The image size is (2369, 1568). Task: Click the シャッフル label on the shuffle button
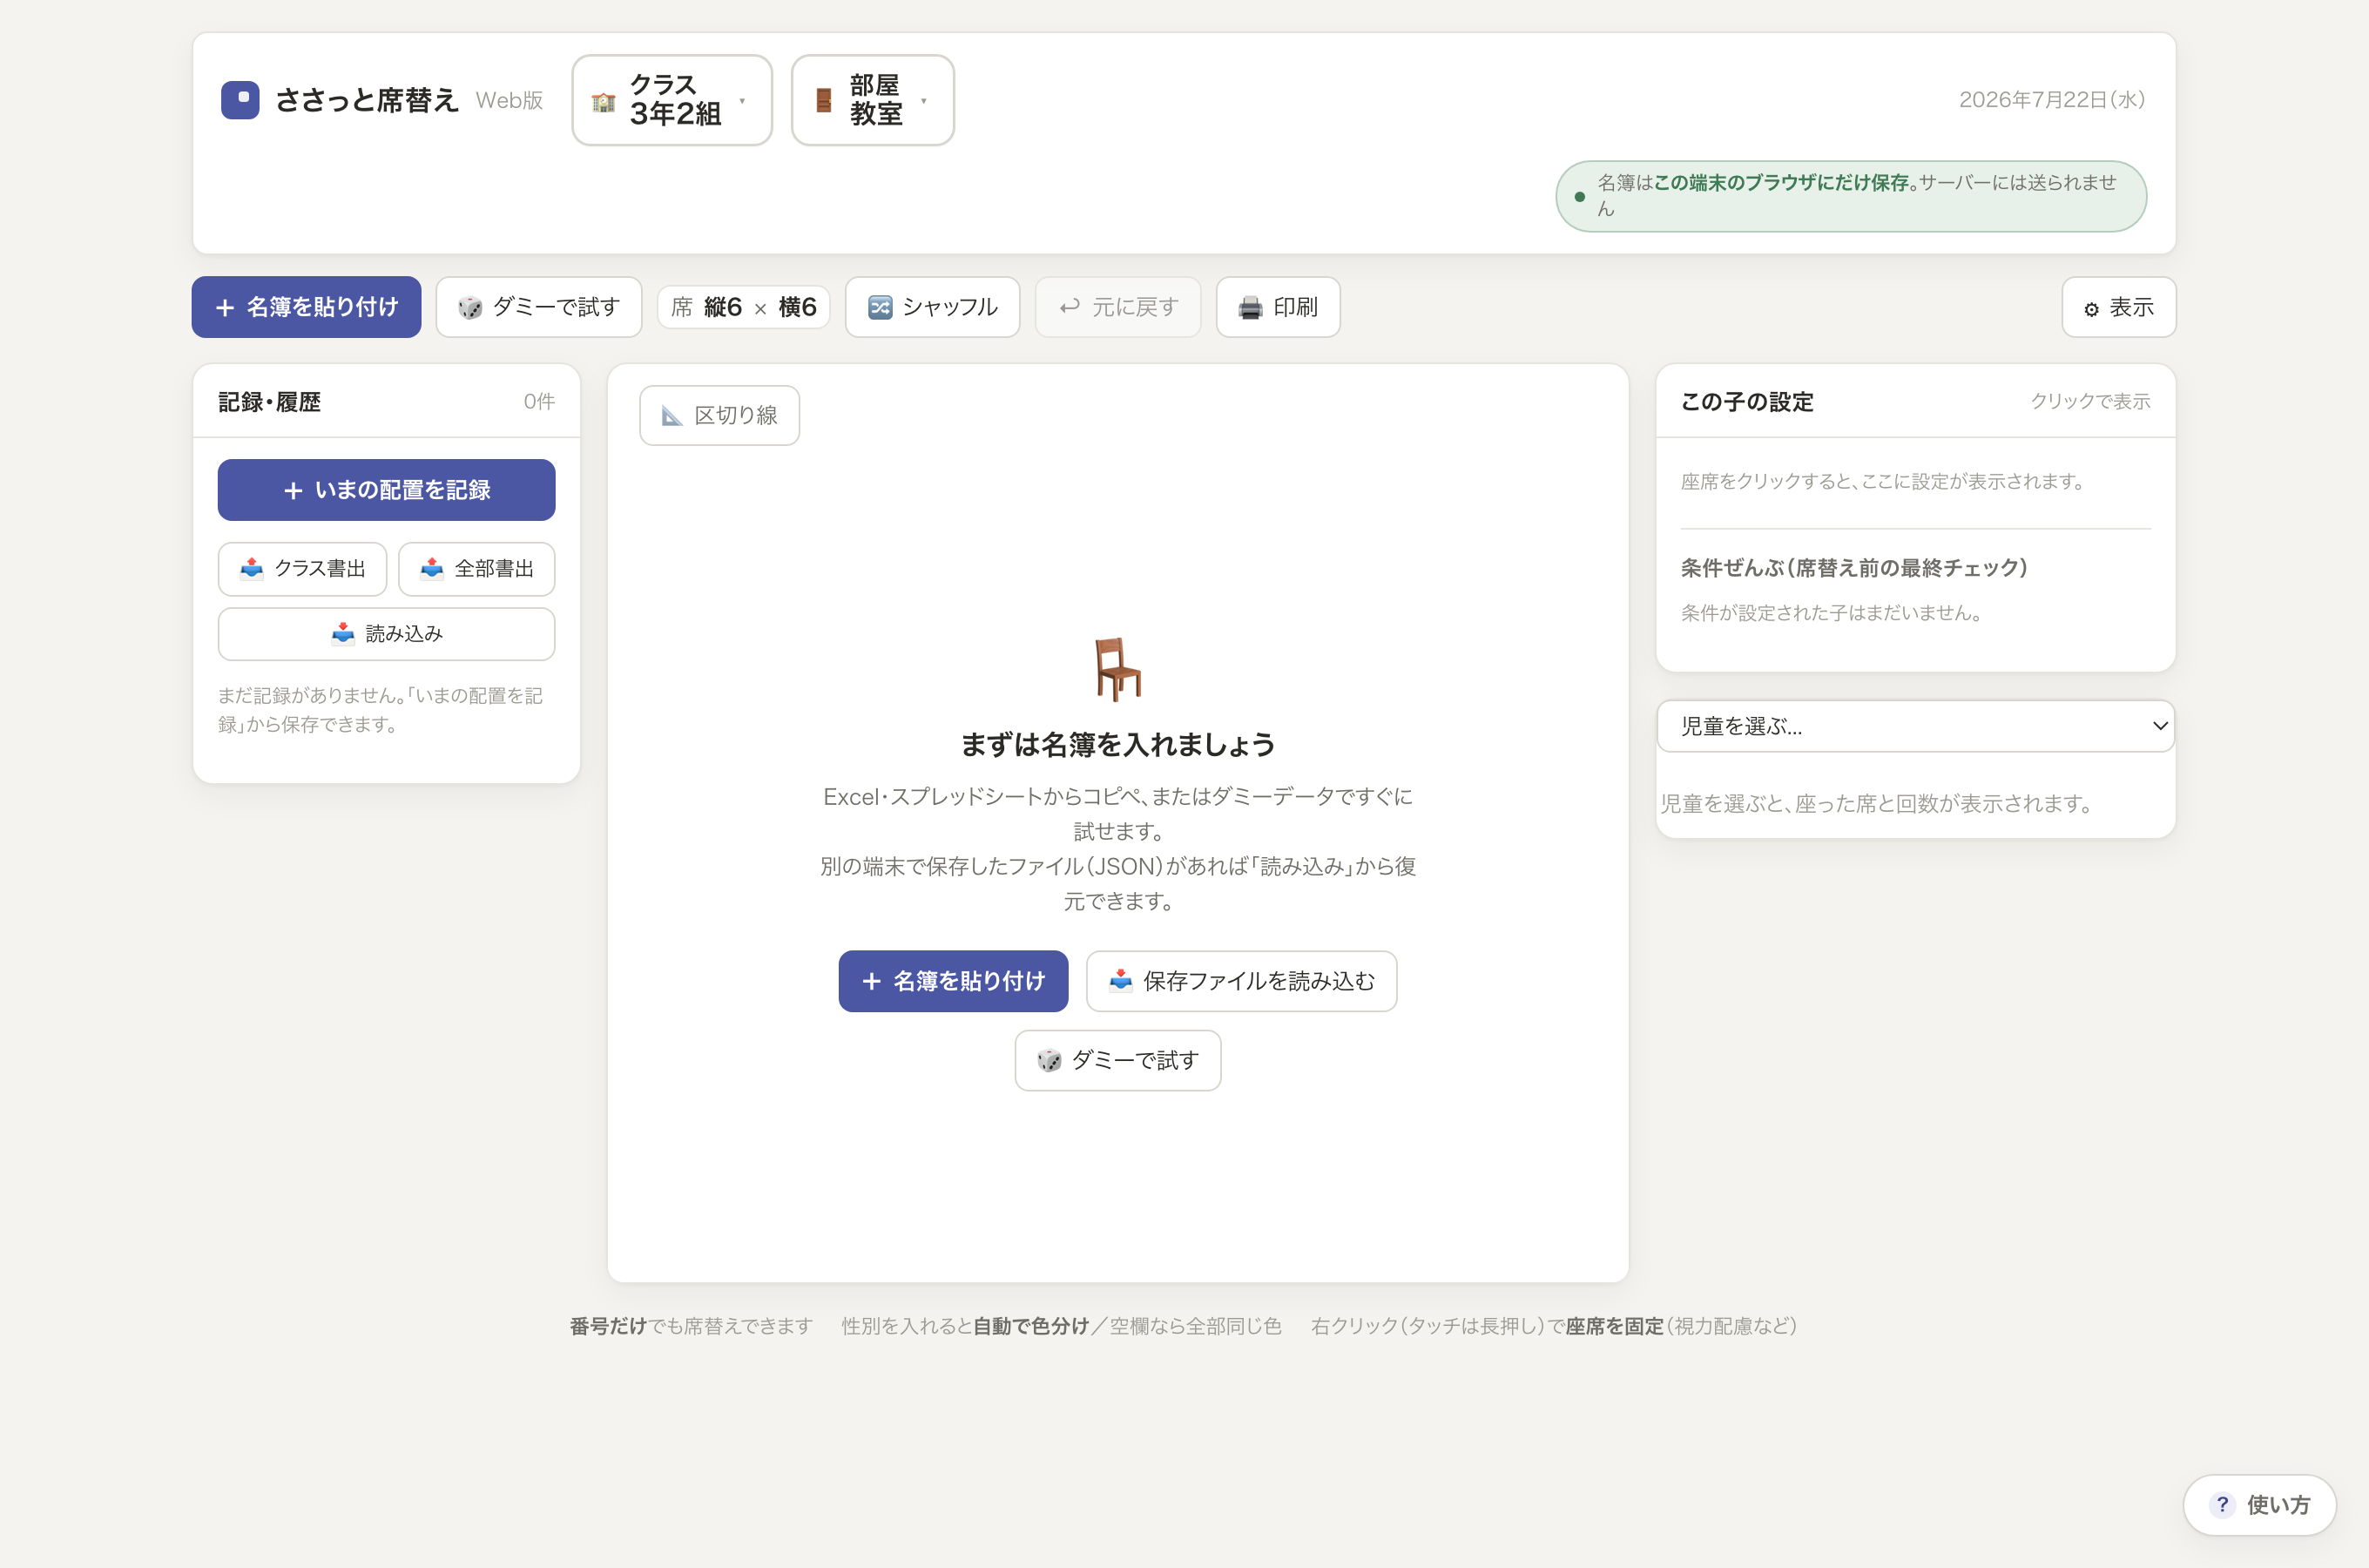click(949, 307)
